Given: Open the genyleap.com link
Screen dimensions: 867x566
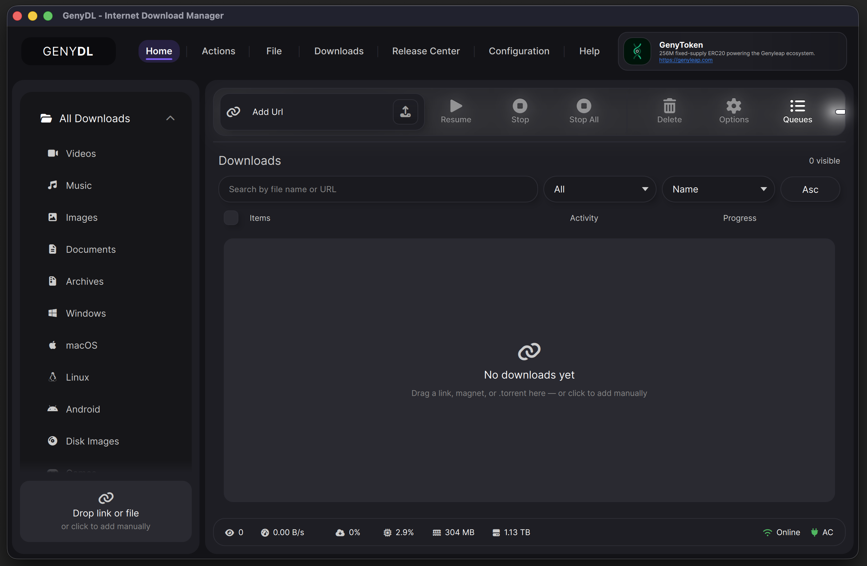Looking at the screenshot, I should point(686,60).
